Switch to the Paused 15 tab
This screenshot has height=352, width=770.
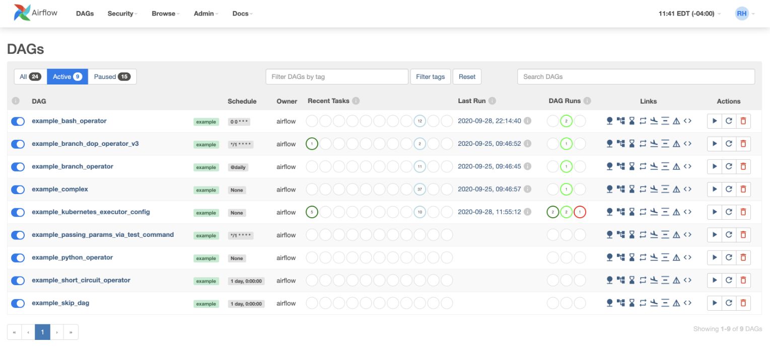112,76
